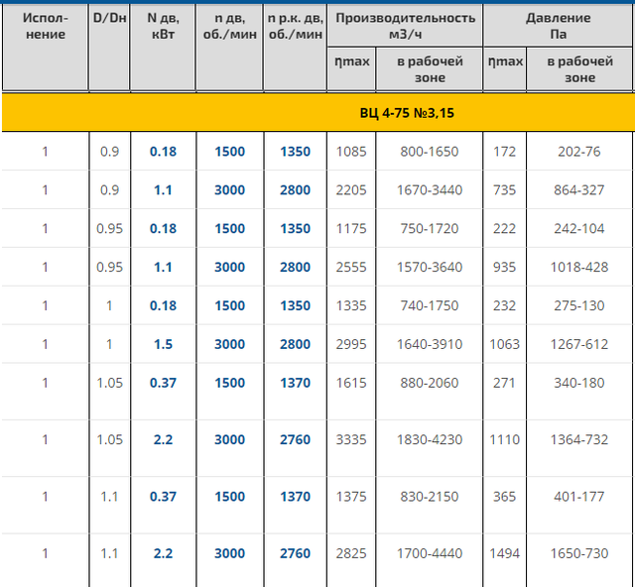Viewport: 635px width, 587px height.
Task: Select the 'n р.к. дв, об./мин' header
Action: [295, 26]
